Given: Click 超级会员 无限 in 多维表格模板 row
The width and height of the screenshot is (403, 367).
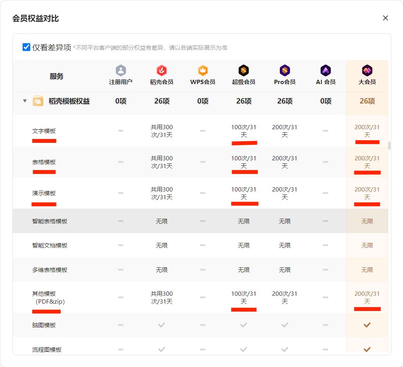Looking at the screenshot, I should (244, 270).
